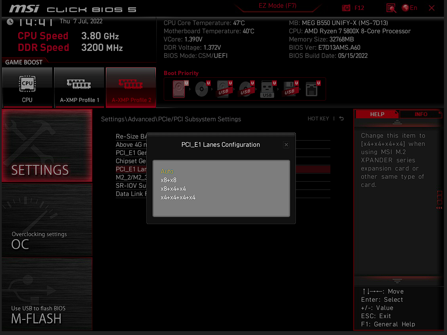447x335 pixels.
Task: Toggle the CPU Game Boost button
Action: (x=27, y=88)
